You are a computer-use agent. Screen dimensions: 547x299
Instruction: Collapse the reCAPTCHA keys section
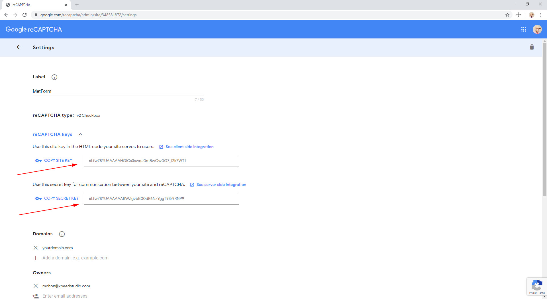(x=80, y=134)
